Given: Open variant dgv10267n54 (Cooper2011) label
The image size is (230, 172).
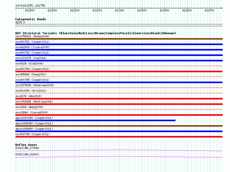Looking at the screenshot, I should coord(34,118).
